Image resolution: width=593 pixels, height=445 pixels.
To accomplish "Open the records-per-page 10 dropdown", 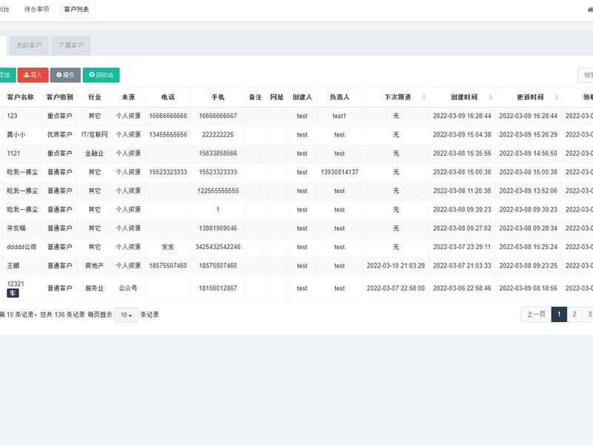I will click(x=126, y=314).
